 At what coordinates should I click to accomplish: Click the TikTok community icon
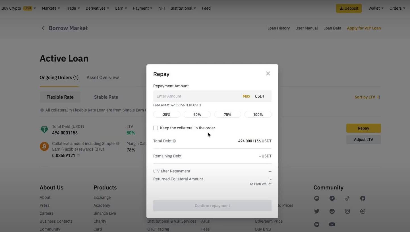click(x=347, y=198)
